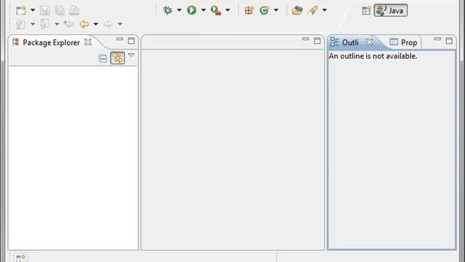Viewport: 465px width, 262px height.
Task: Click the Open Perspective icon
Action: pyautogui.click(x=366, y=11)
